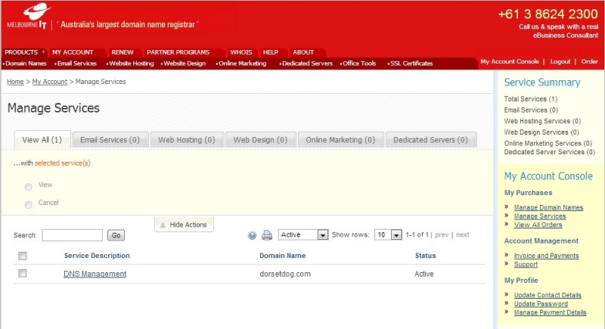This screenshot has width=605, height=329.
Task: Click the Total Services (1) summary entry
Action: coord(531,99)
